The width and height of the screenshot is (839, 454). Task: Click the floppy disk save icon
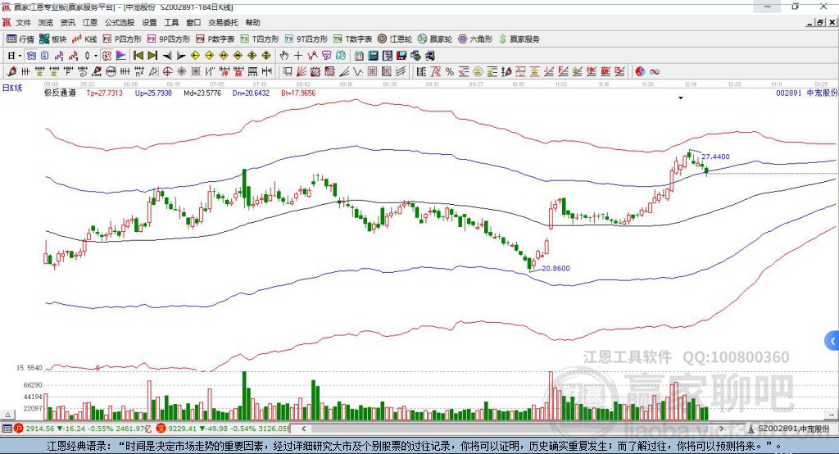tap(401, 56)
